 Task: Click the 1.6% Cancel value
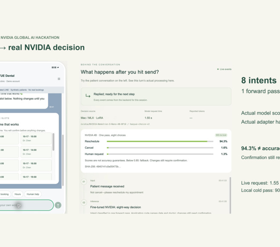click(x=224, y=148)
